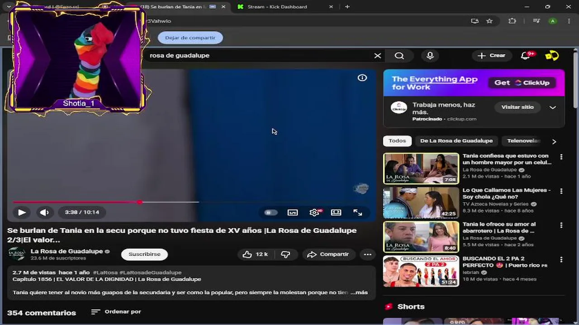Click the #LaRosa hashtag
Image resolution: width=579 pixels, height=325 pixels.
point(105,273)
